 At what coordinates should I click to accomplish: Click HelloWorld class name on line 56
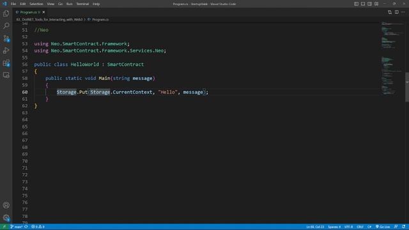pyautogui.click(x=85, y=65)
